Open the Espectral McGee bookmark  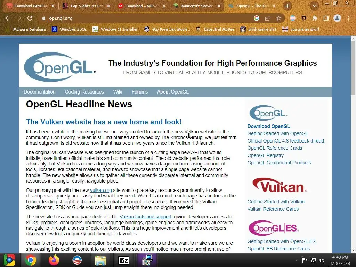click(215, 29)
